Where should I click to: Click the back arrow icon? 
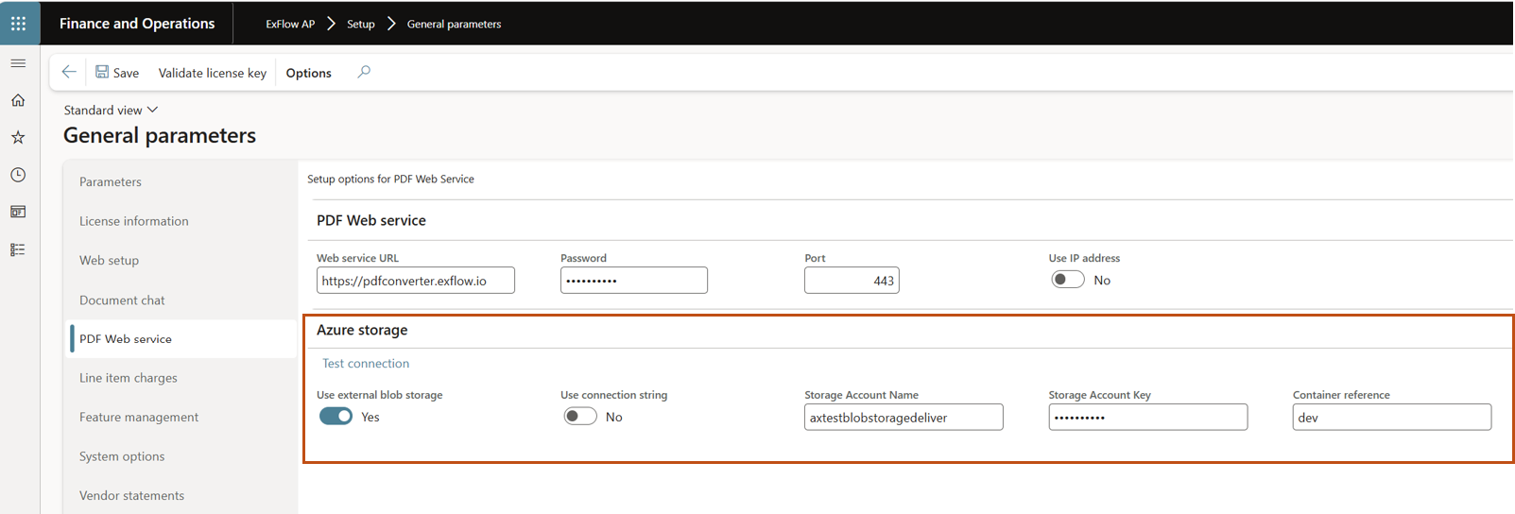pyautogui.click(x=69, y=72)
